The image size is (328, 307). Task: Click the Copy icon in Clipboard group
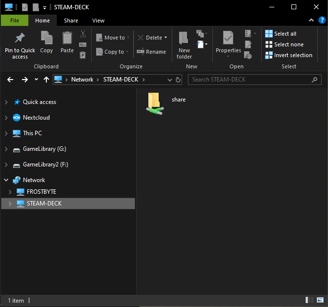(47, 39)
